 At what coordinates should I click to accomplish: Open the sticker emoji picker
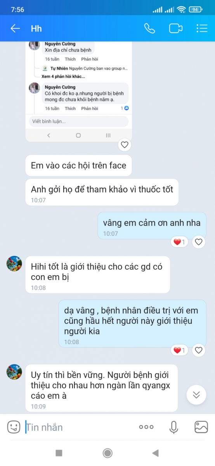[x=14, y=427]
